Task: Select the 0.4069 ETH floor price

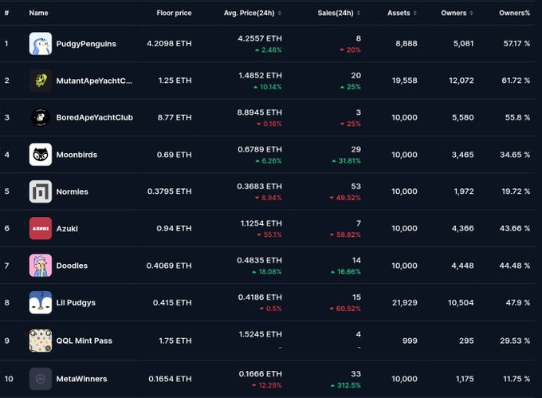Action: (169, 266)
